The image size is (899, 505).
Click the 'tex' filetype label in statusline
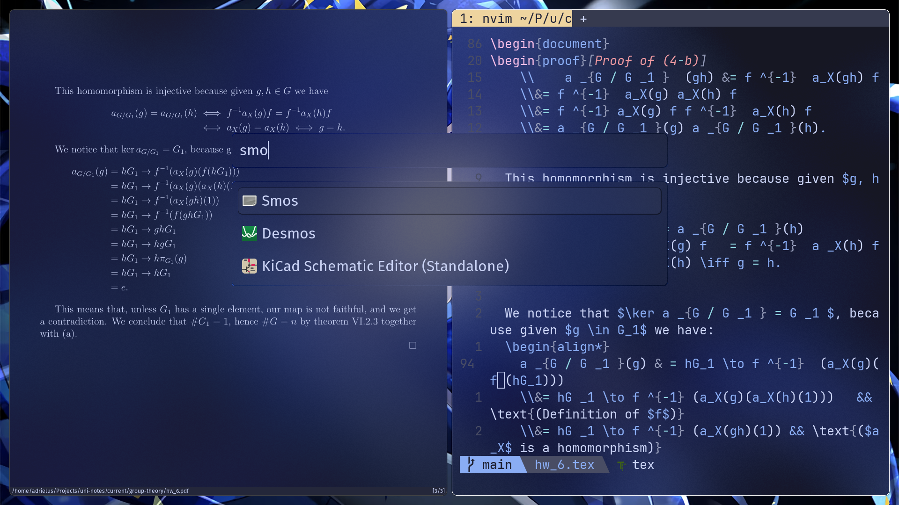[643, 465]
